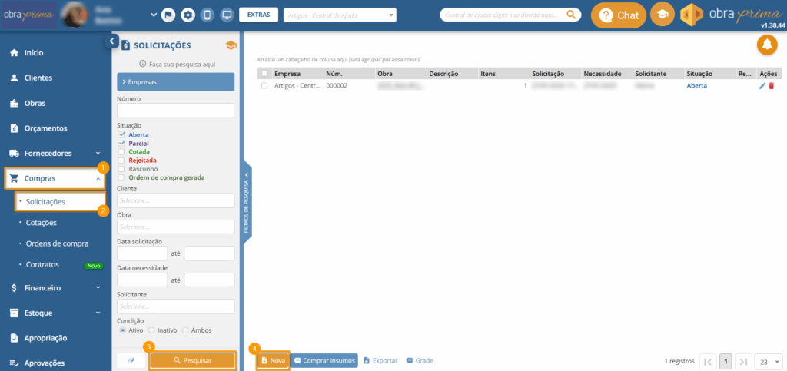The height and width of the screenshot is (371, 787).
Task: Click the Pesquisar search button
Action: [x=192, y=360]
